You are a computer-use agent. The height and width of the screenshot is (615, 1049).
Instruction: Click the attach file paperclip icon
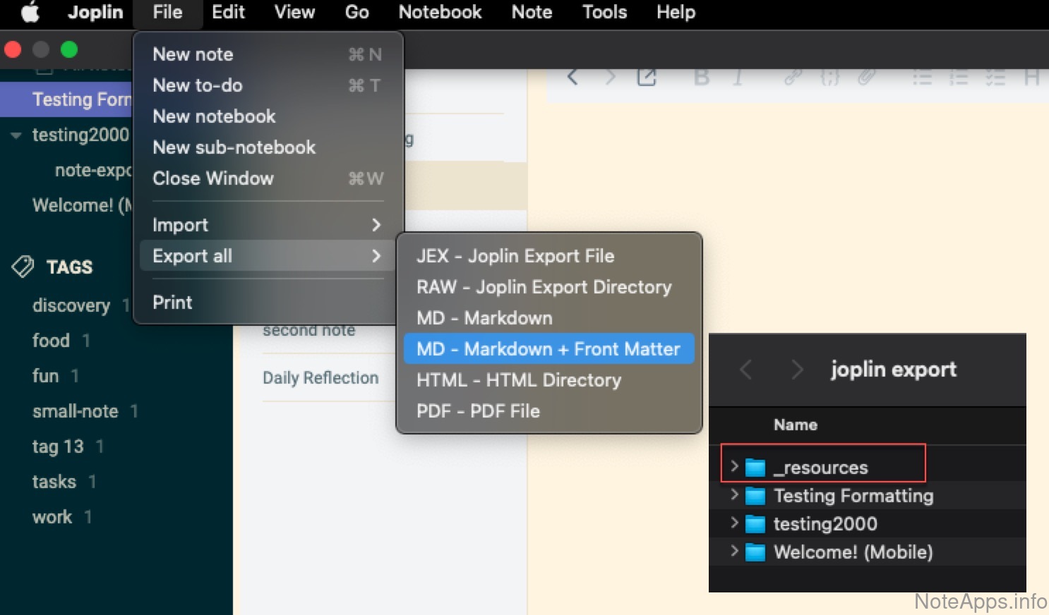point(867,77)
